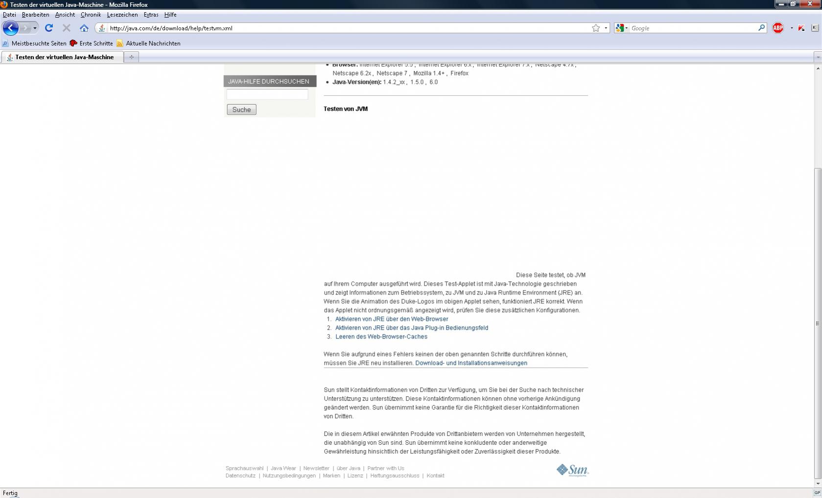Open the Sprachauswahl footer link

pyautogui.click(x=244, y=468)
